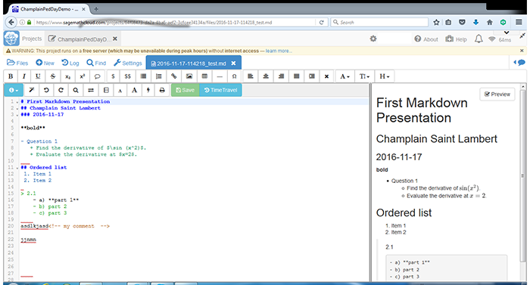The width and height of the screenshot is (530, 285).
Task: Open the project Log tab
Action: click(70, 63)
